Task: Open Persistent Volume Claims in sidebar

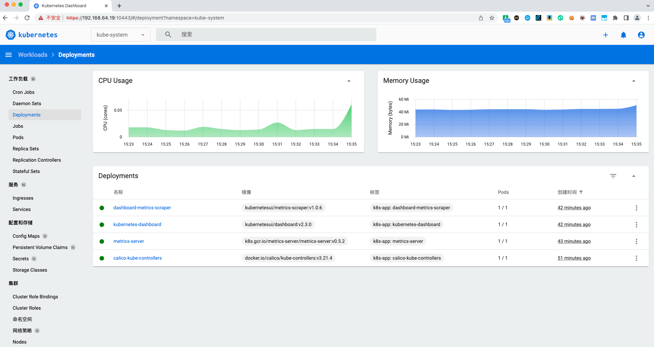Action: [40, 247]
